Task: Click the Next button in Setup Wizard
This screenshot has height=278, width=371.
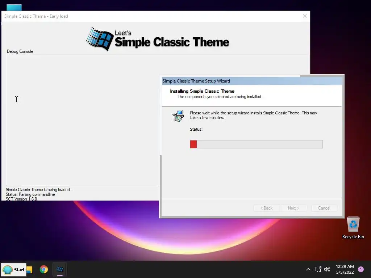Action: (x=293, y=208)
